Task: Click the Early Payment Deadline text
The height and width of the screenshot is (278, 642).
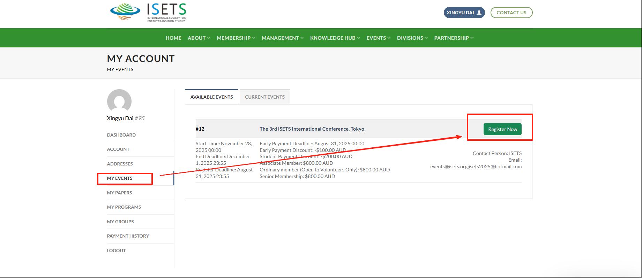Action: click(312, 144)
